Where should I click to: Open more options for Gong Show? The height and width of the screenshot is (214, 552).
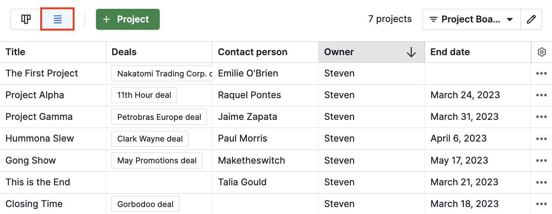pyautogui.click(x=541, y=161)
